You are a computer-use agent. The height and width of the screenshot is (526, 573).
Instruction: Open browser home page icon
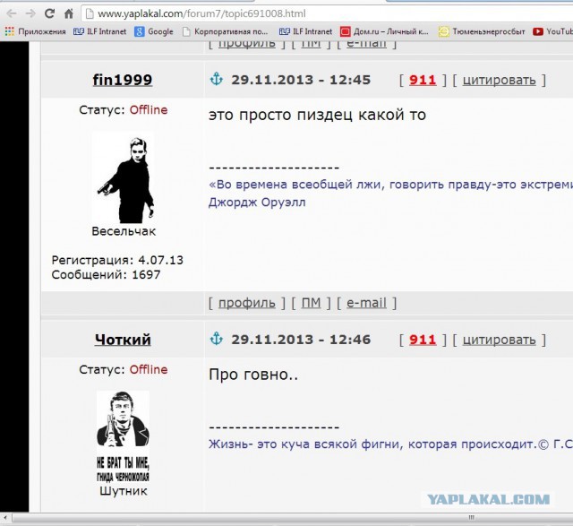coord(69,14)
